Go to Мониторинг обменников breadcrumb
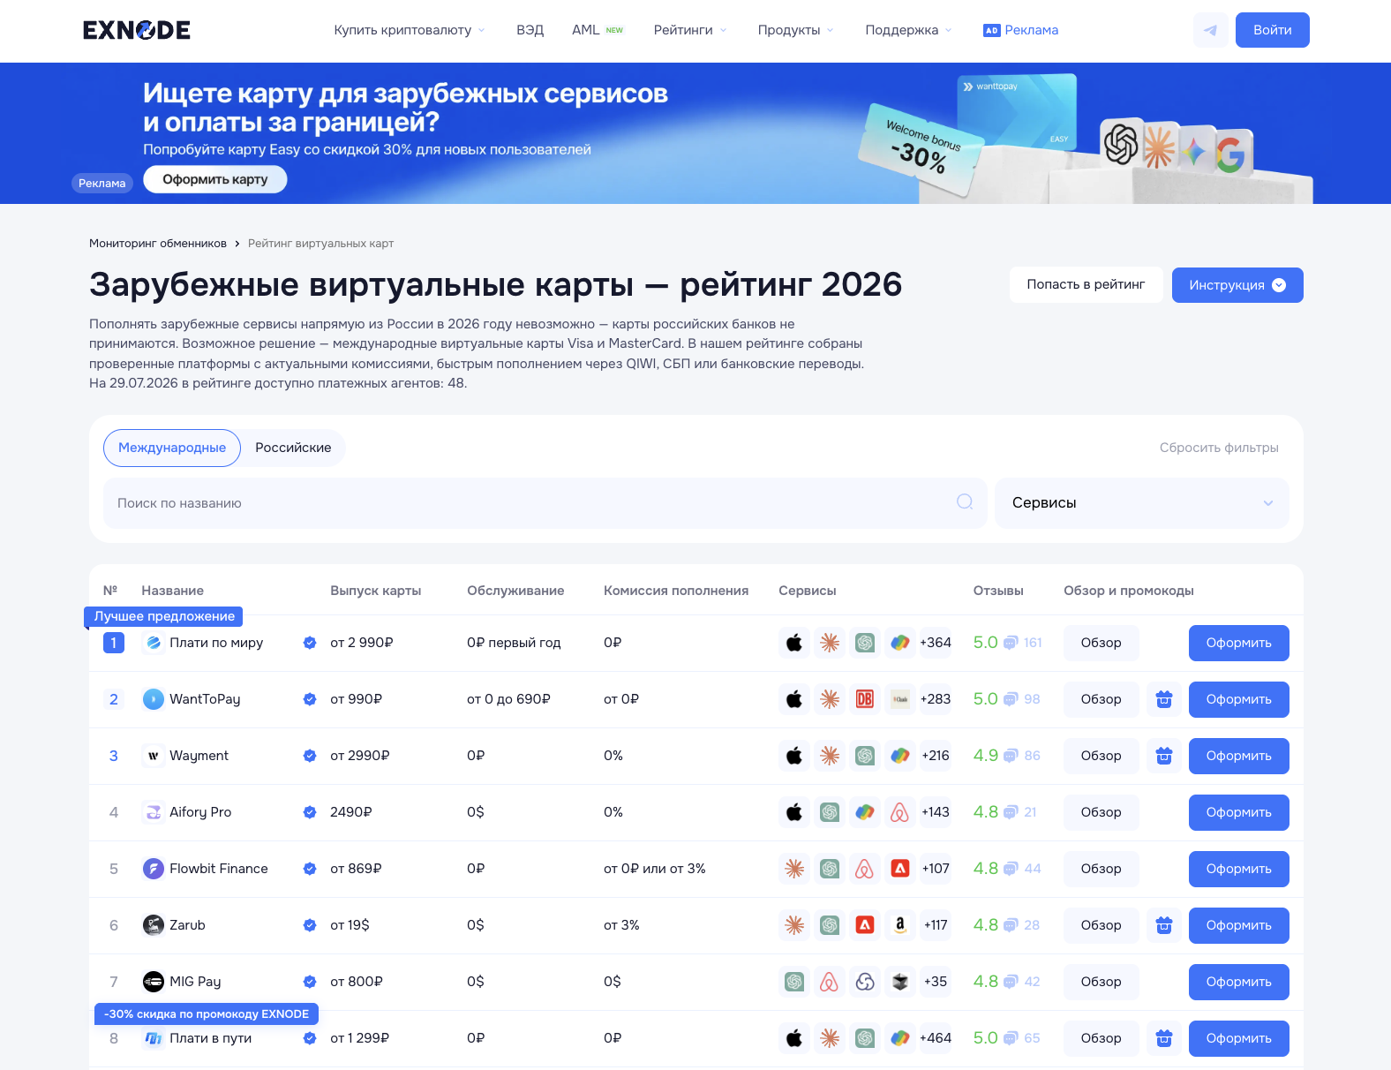The height and width of the screenshot is (1070, 1391). point(158,244)
